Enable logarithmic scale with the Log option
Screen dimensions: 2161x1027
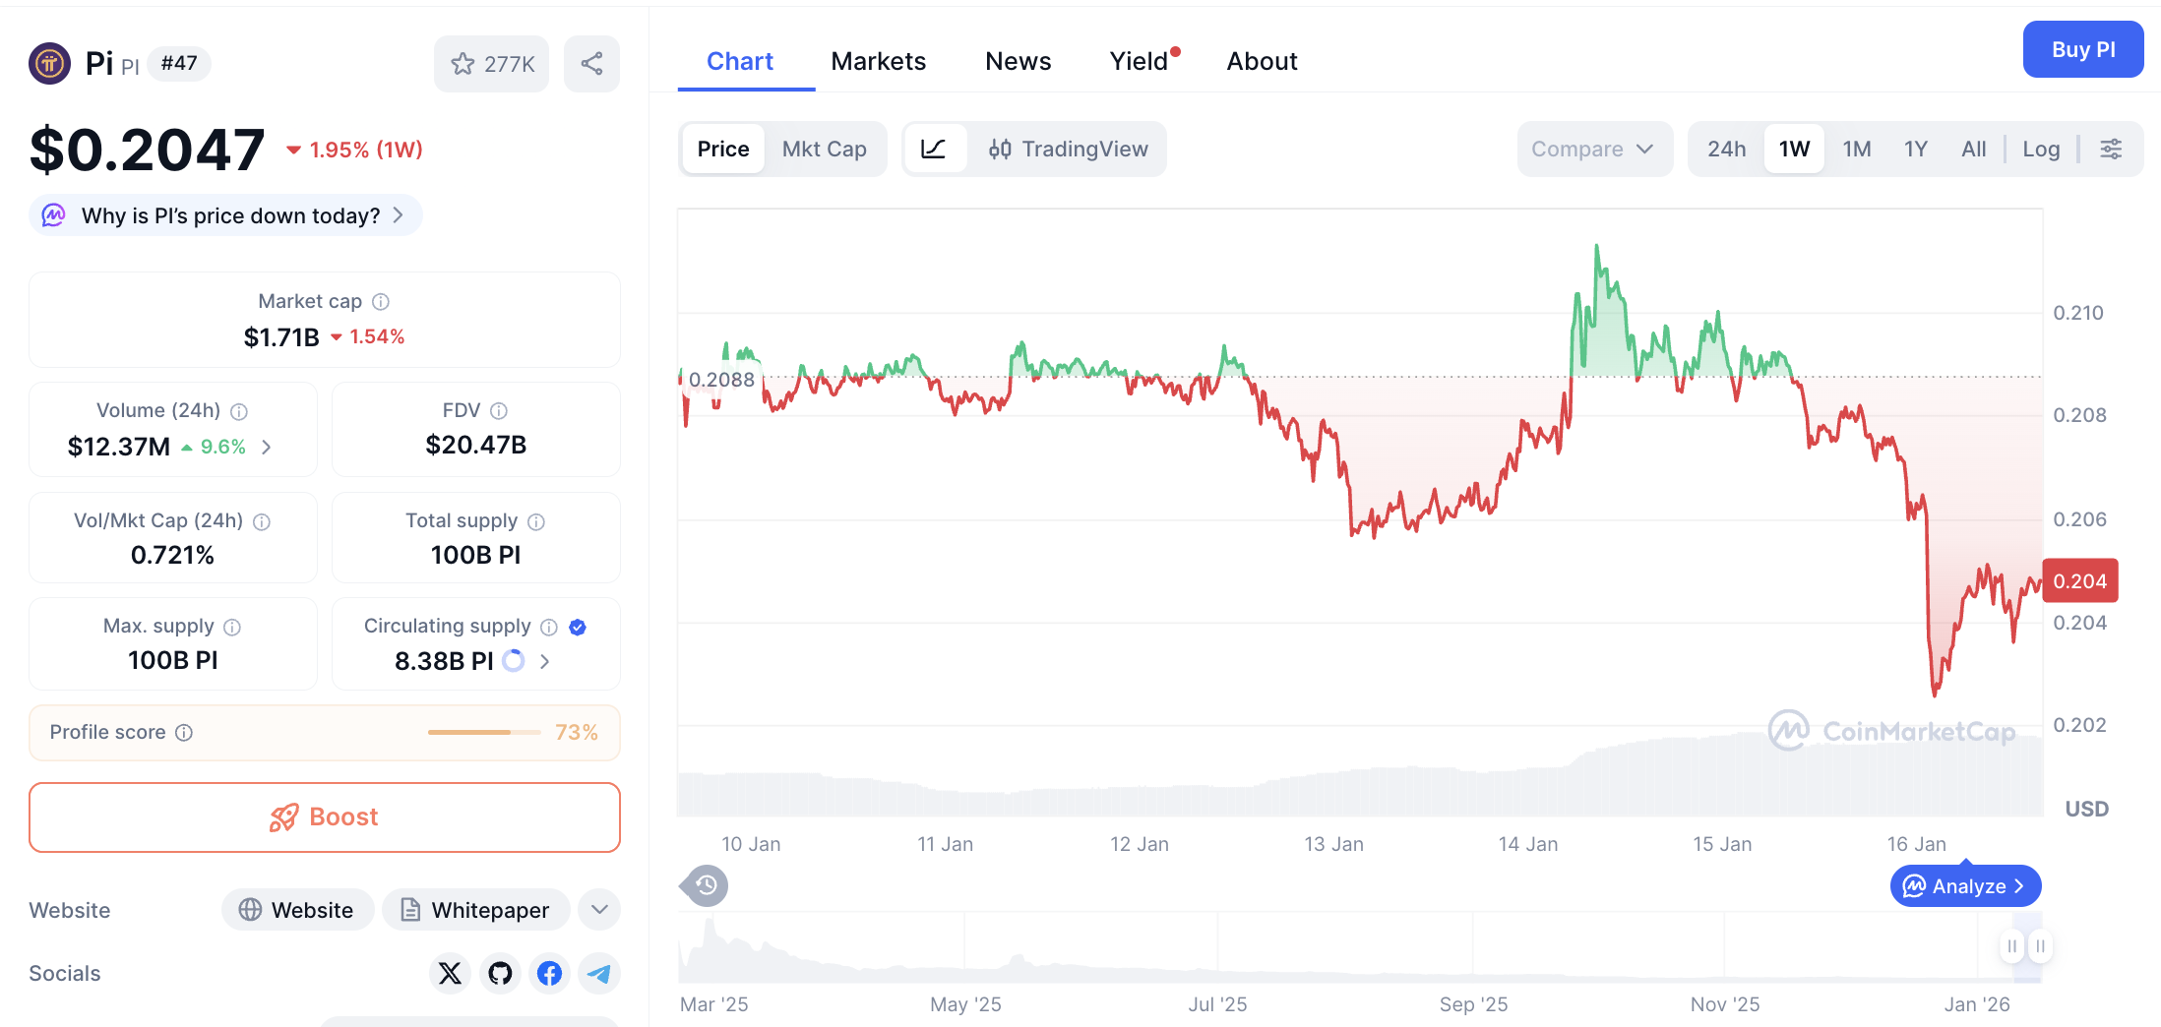click(2041, 149)
